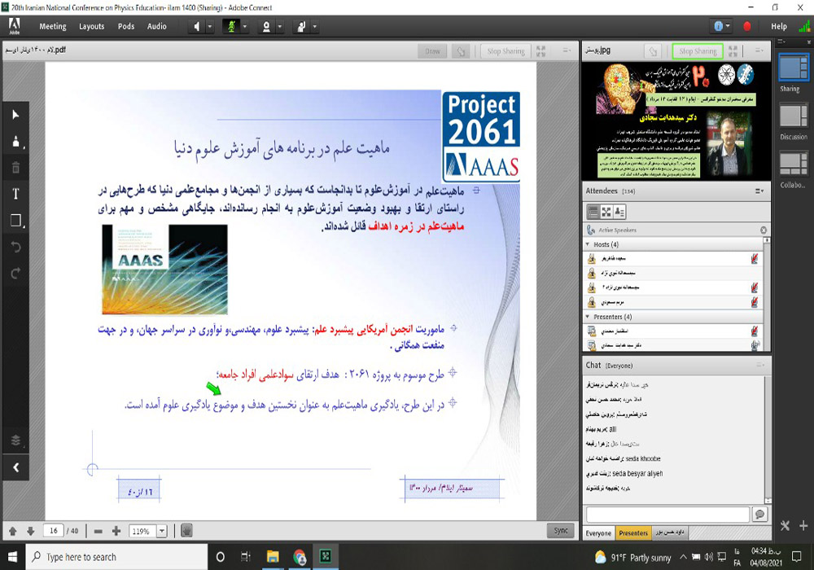Toggle the speaker audio button
Screen dimensions: 814x570
pyautogui.click(x=197, y=26)
